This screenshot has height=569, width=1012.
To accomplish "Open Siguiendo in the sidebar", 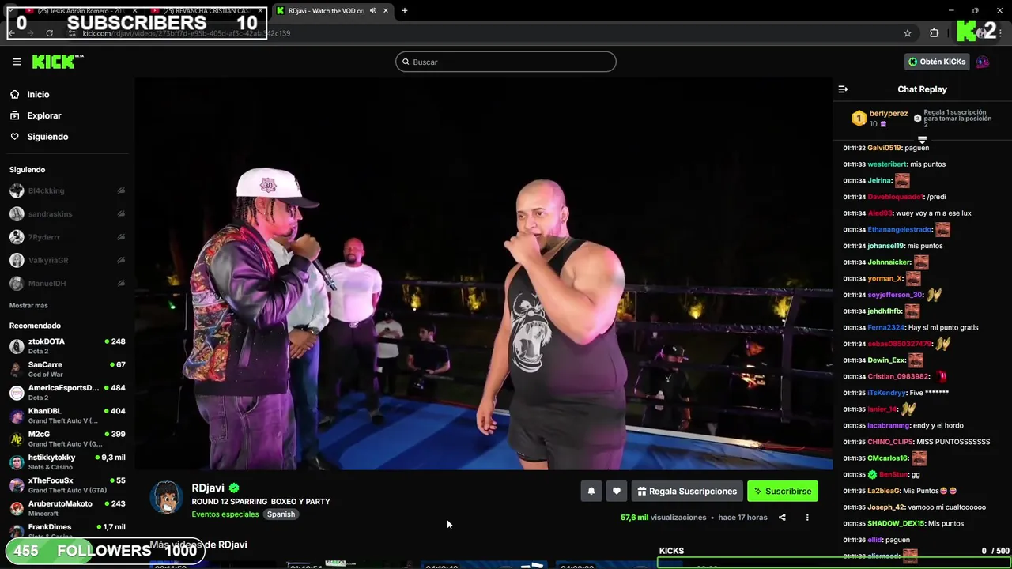I will click(39, 137).
